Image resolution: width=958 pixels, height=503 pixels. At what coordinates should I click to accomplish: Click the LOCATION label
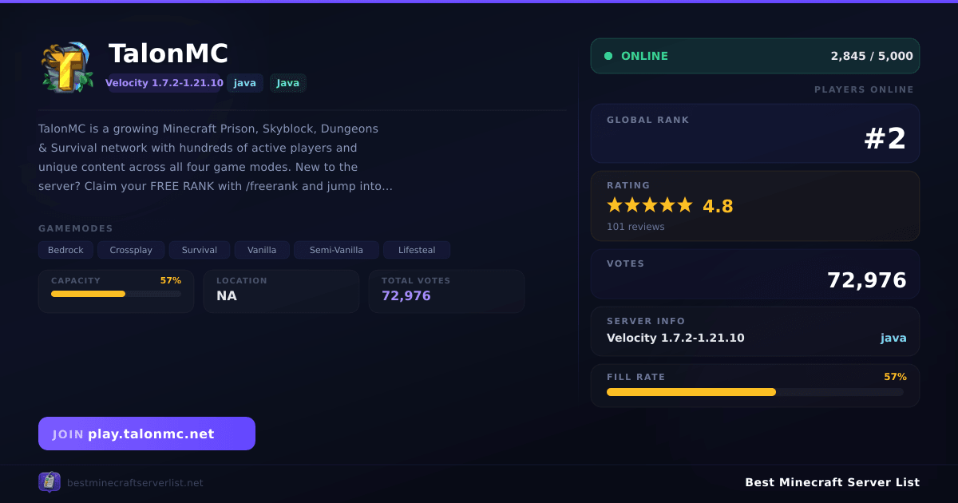[242, 280]
